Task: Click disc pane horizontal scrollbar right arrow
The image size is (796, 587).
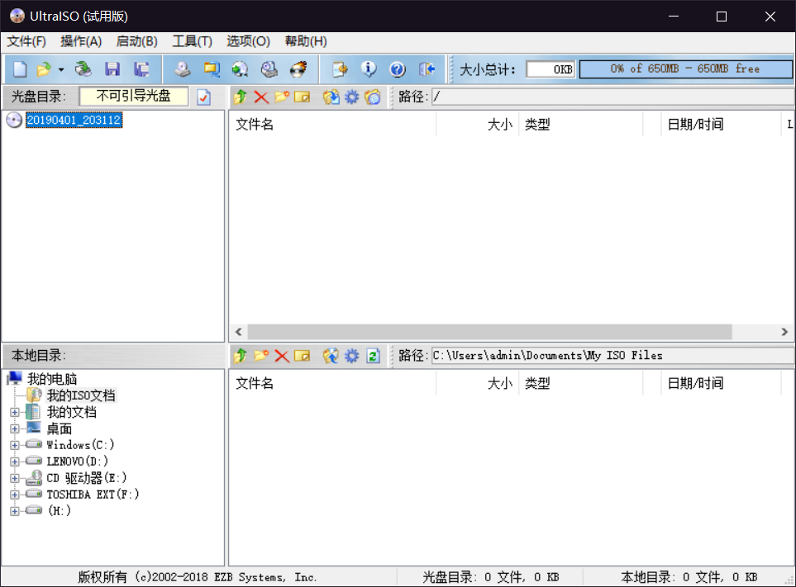Action: pos(784,332)
